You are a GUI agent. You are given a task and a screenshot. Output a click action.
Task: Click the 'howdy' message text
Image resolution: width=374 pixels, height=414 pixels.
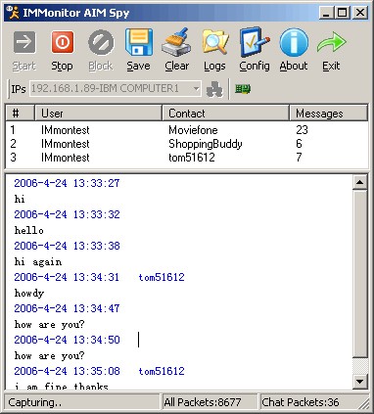[29, 293]
